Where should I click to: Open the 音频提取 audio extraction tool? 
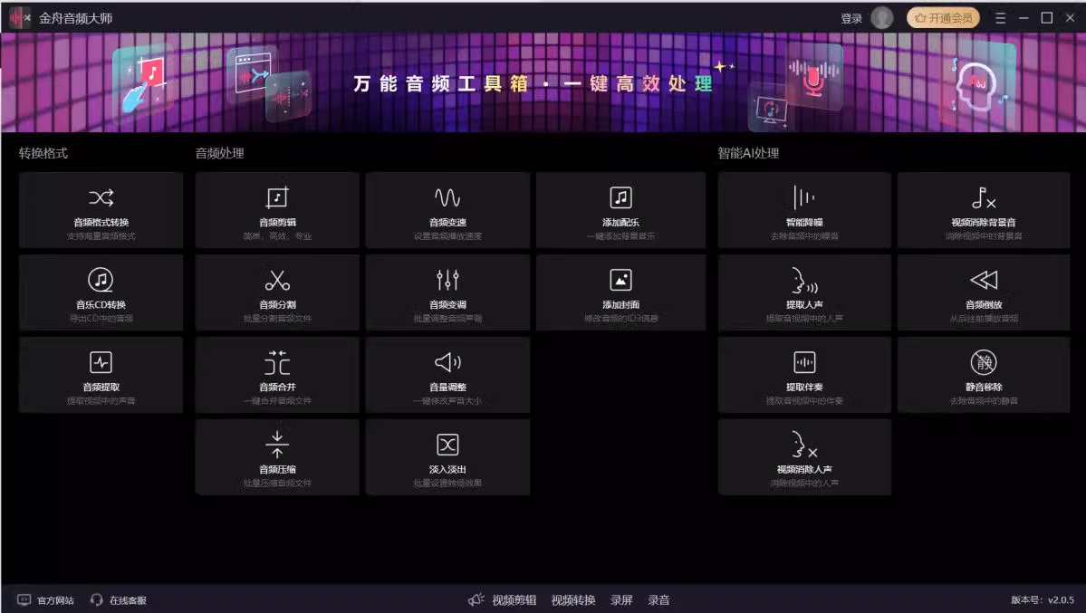tap(101, 375)
